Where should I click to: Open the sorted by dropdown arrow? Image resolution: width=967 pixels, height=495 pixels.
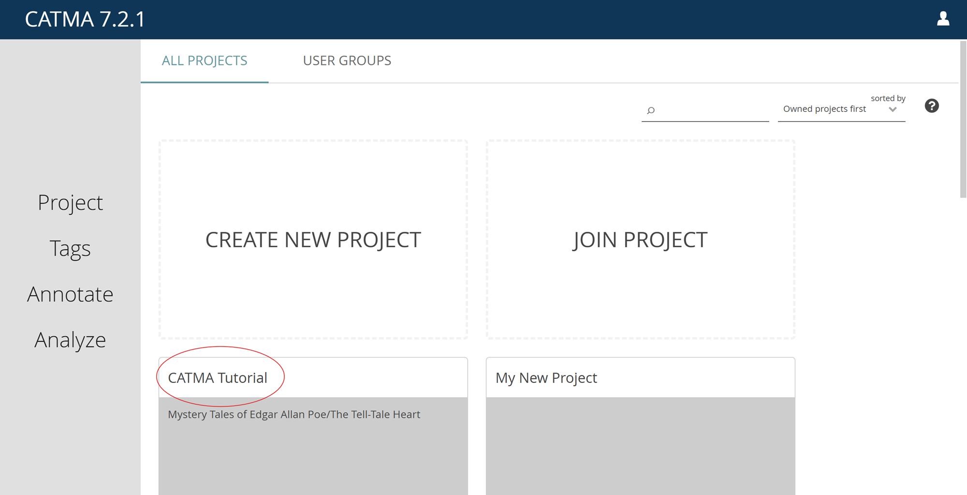point(893,109)
